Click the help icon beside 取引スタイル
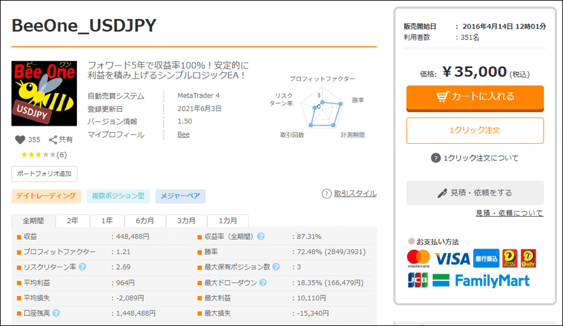Image resolution: width=563 pixels, height=326 pixels. point(326,194)
